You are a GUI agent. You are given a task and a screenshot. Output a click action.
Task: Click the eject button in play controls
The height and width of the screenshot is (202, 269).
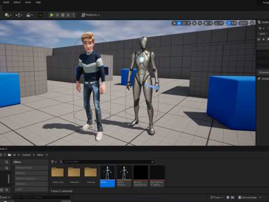click(68, 15)
